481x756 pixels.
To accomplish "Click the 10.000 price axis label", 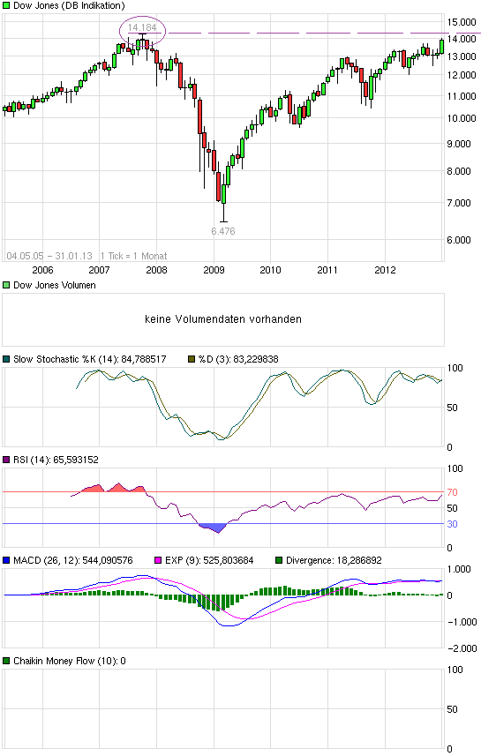I will point(462,118).
